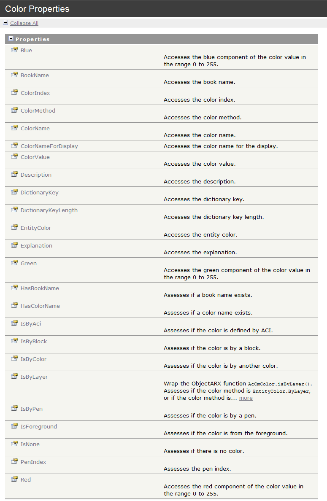The width and height of the screenshot is (327, 501).
Task: Go to the DictionaryKeyLength property
Action: tap(49, 210)
